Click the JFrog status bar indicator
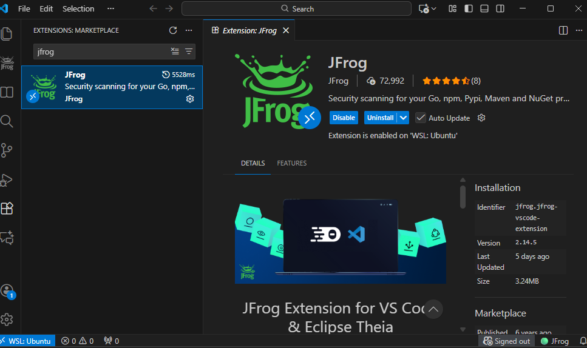 pos(555,341)
